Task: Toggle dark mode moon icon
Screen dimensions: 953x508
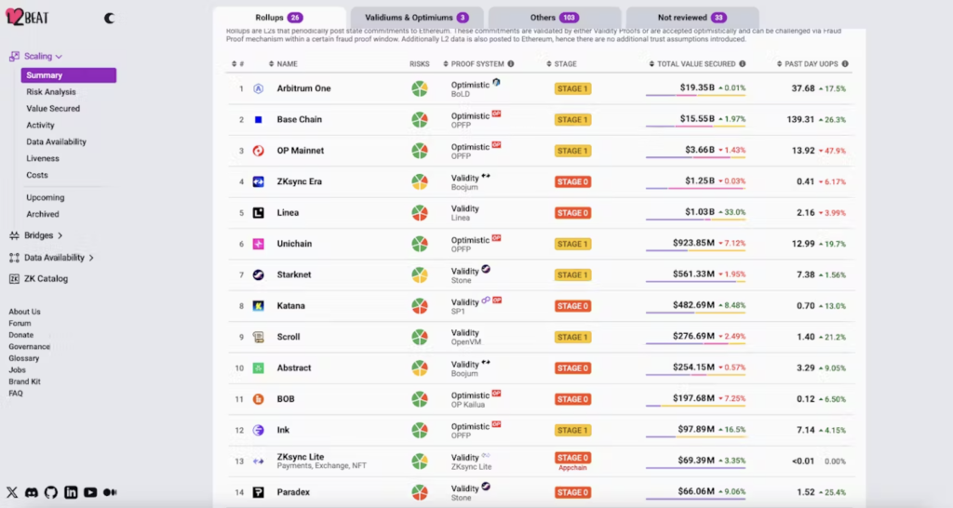Action: tap(110, 18)
